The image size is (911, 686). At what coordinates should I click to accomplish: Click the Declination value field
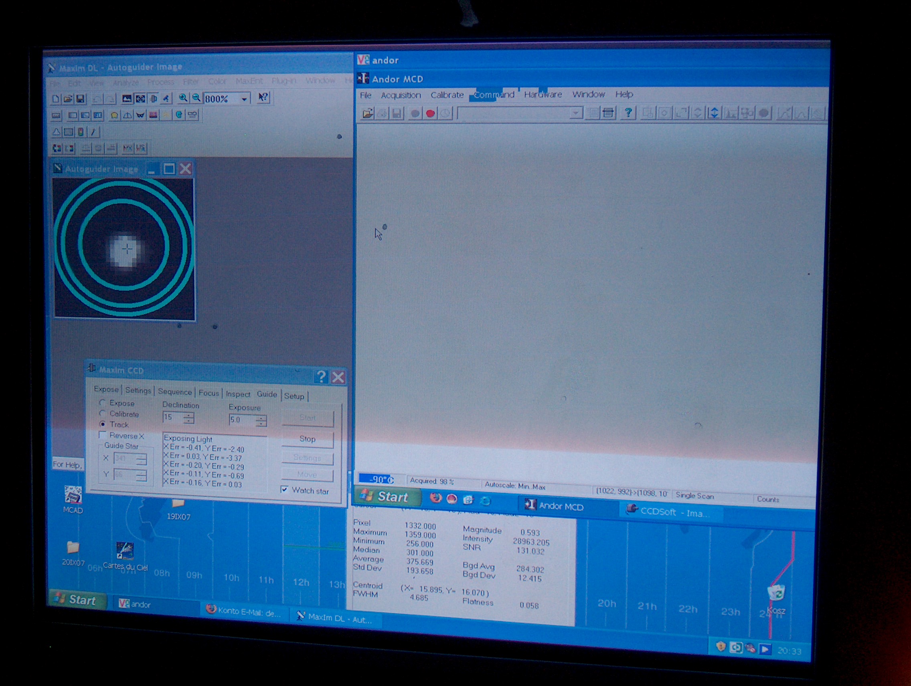coord(173,417)
